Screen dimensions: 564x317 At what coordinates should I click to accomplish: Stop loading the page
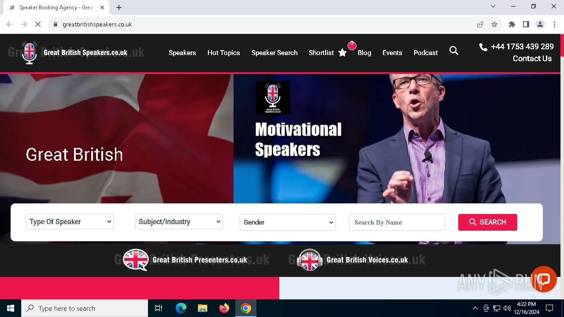[38, 24]
